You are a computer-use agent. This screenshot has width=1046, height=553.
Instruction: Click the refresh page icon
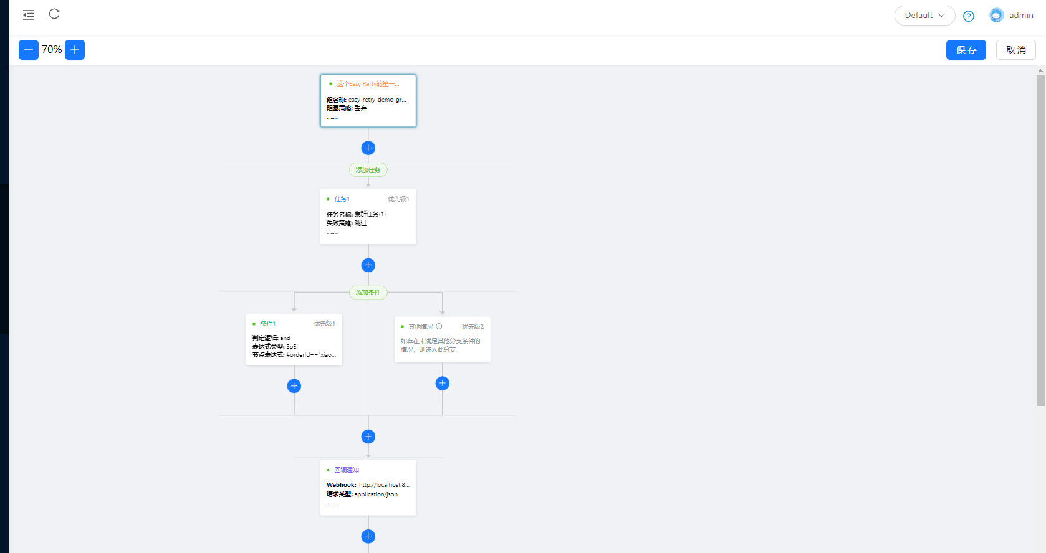[x=54, y=14]
